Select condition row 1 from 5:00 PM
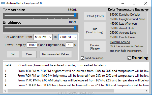The image size is (152, 95). click(x=76, y=71)
